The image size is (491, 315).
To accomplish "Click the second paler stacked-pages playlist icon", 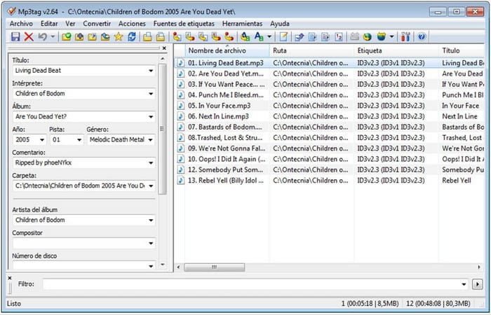I will [161, 37].
